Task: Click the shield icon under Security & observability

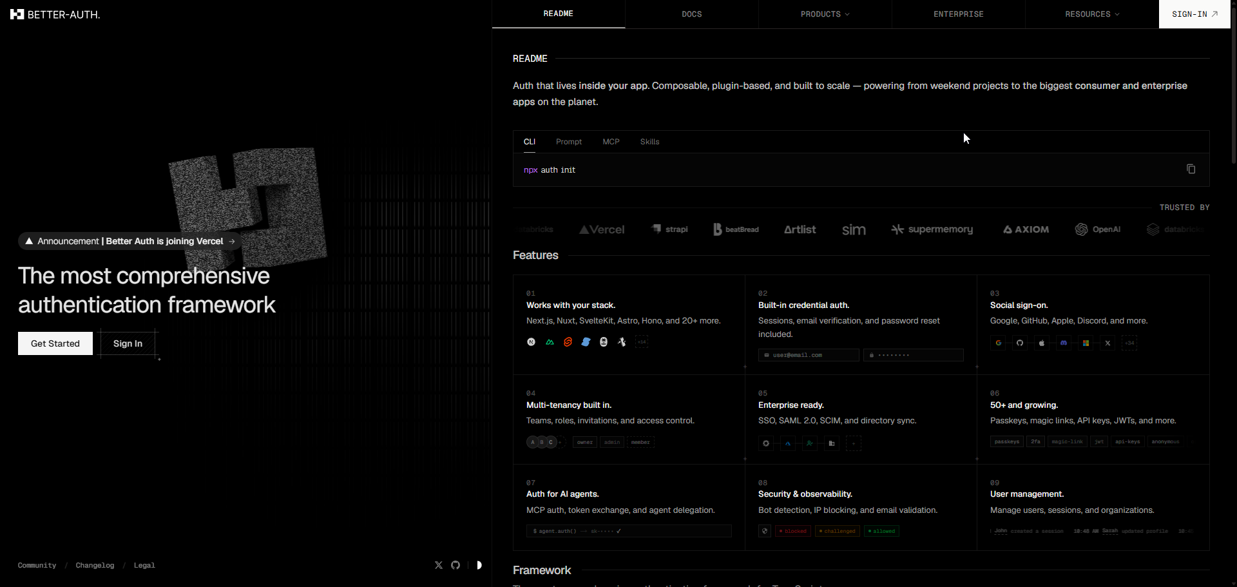Action: [765, 531]
